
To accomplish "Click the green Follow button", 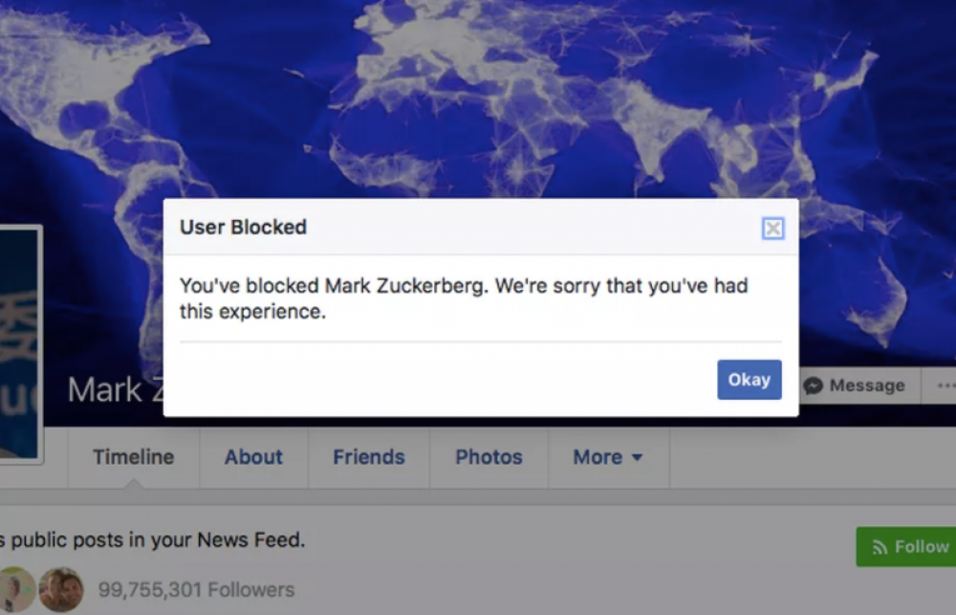I will point(906,547).
